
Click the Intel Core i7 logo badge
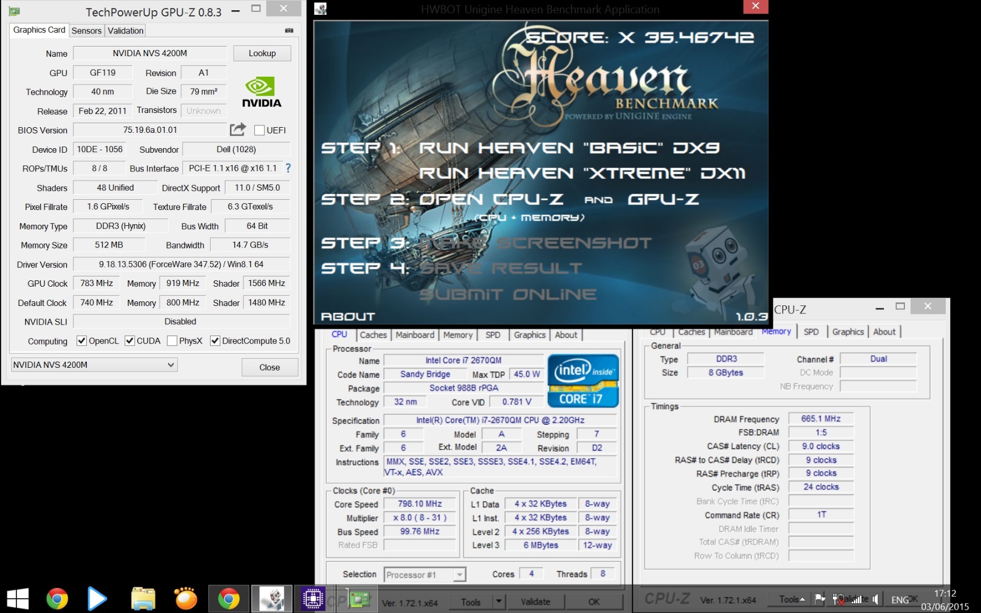click(x=583, y=381)
